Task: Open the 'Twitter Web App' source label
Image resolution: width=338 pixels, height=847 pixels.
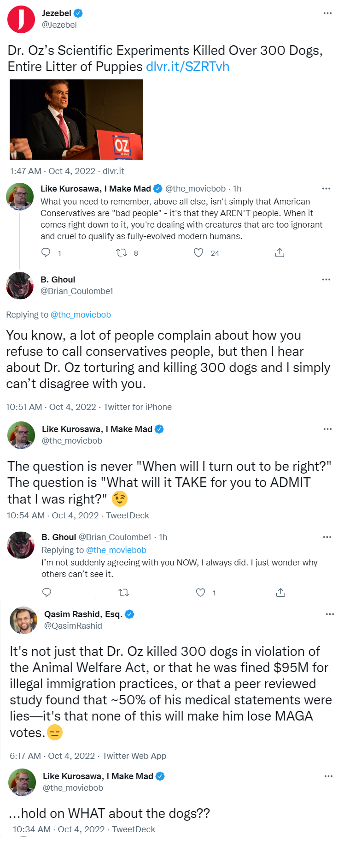Action: point(134,756)
